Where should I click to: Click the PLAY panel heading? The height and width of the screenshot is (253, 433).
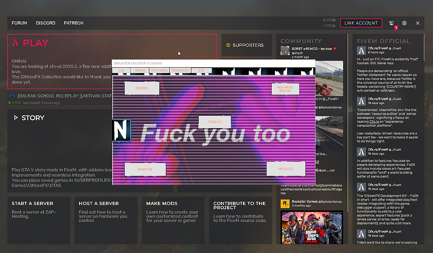click(36, 43)
